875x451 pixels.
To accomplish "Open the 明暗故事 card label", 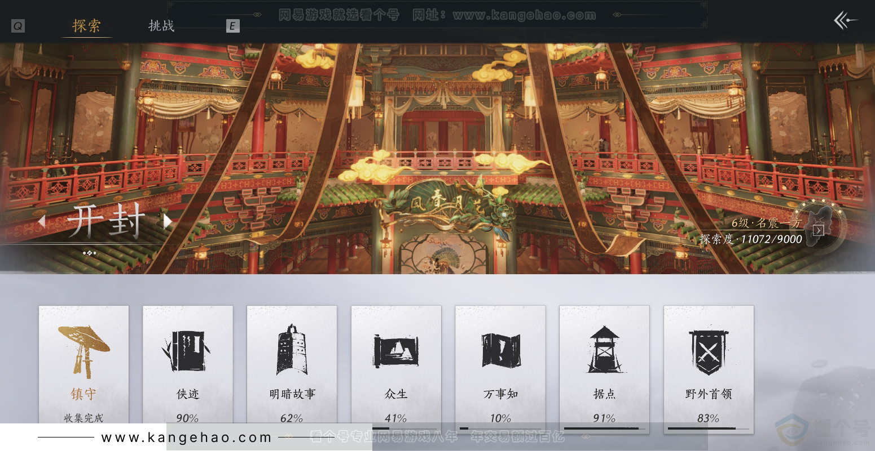I will click(292, 394).
